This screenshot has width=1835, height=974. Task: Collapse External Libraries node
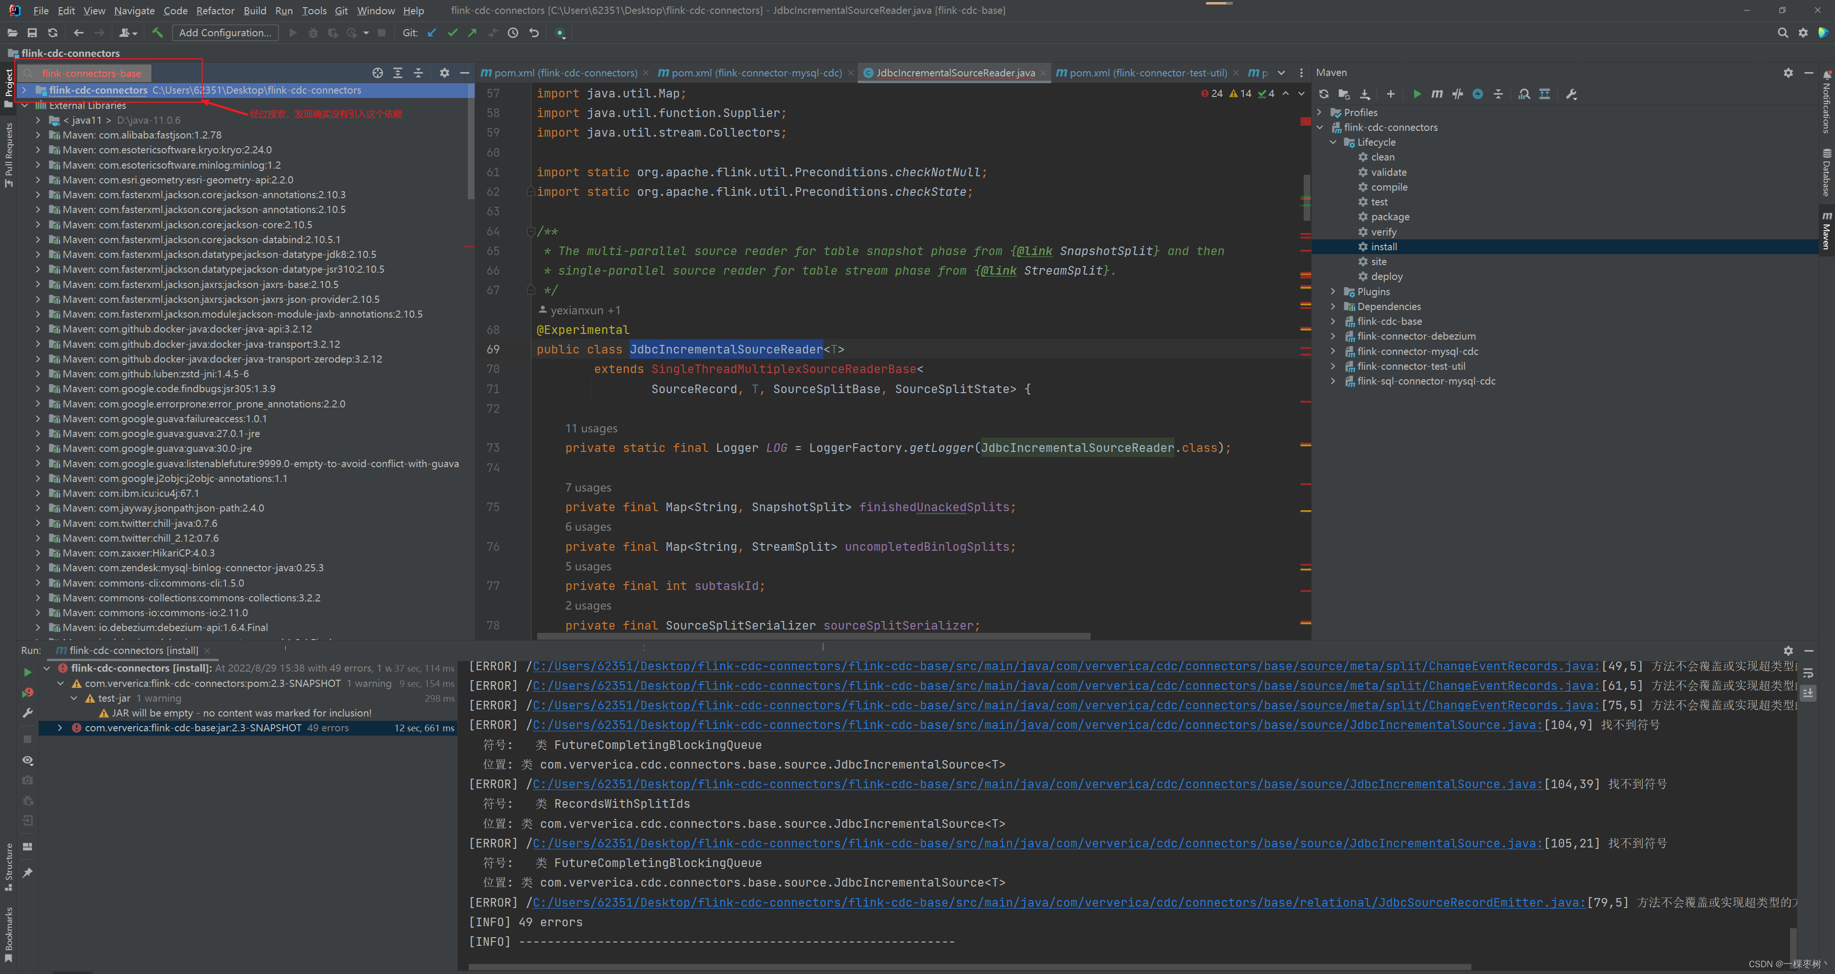pos(24,106)
